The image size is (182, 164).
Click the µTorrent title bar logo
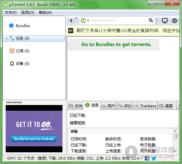point(5,5)
